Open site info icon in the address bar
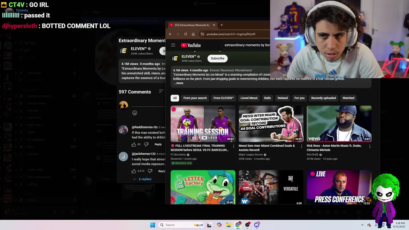The width and height of the screenshot is (409, 230). (202, 34)
